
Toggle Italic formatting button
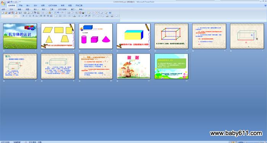tap(27, 16)
